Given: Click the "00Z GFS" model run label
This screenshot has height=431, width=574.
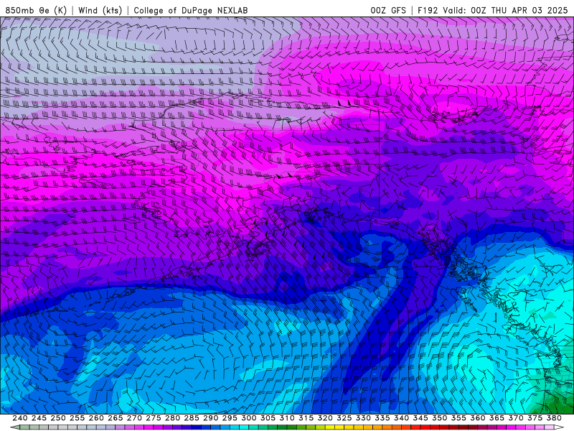Looking at the screenshot, I should 388,10.
